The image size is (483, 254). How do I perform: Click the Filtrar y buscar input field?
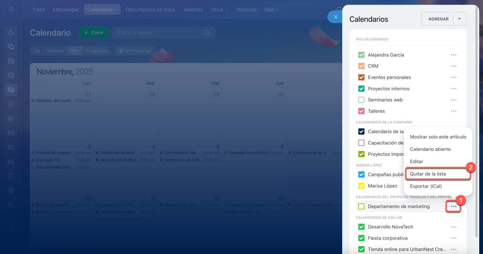click(x=158, y=33)
